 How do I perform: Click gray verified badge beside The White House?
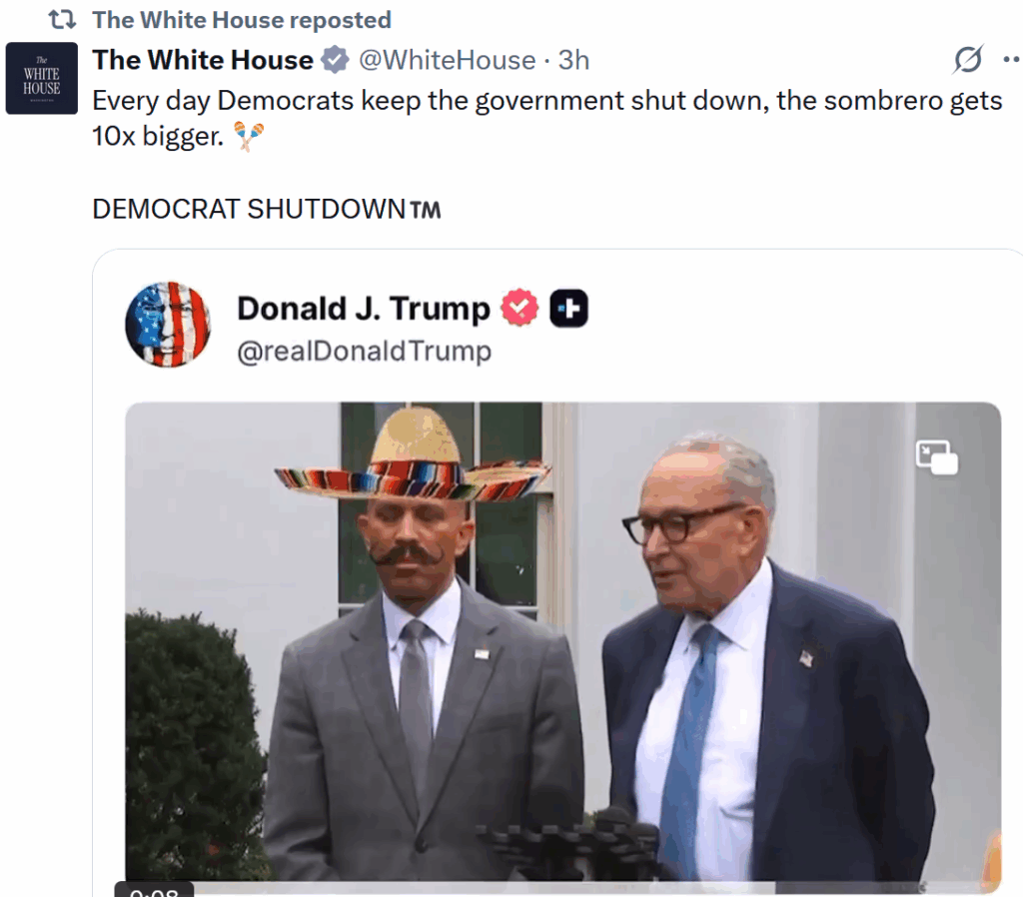click(x=335, y=61)
